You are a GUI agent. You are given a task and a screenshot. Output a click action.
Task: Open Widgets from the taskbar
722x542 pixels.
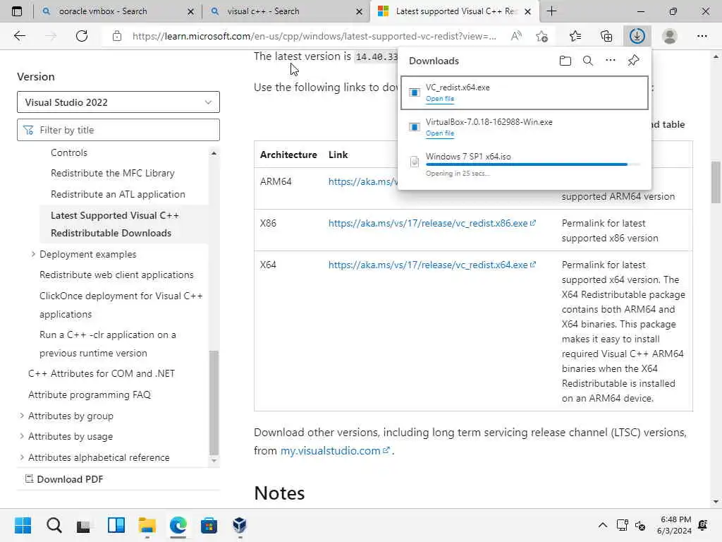(116, 525)
